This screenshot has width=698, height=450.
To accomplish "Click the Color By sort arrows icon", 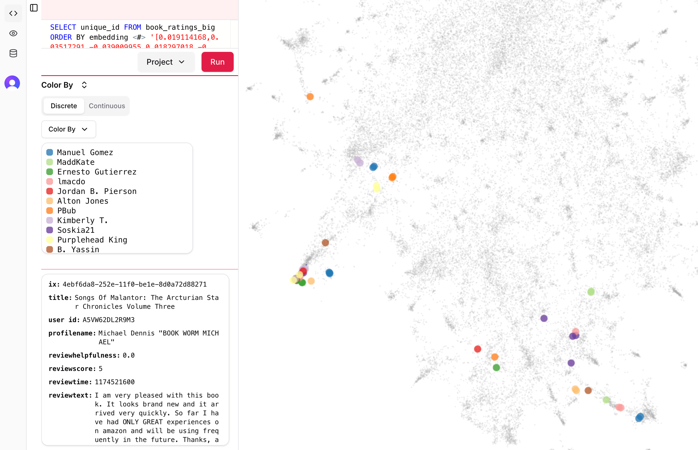I will pyautogui.click(x=84, y=85).
